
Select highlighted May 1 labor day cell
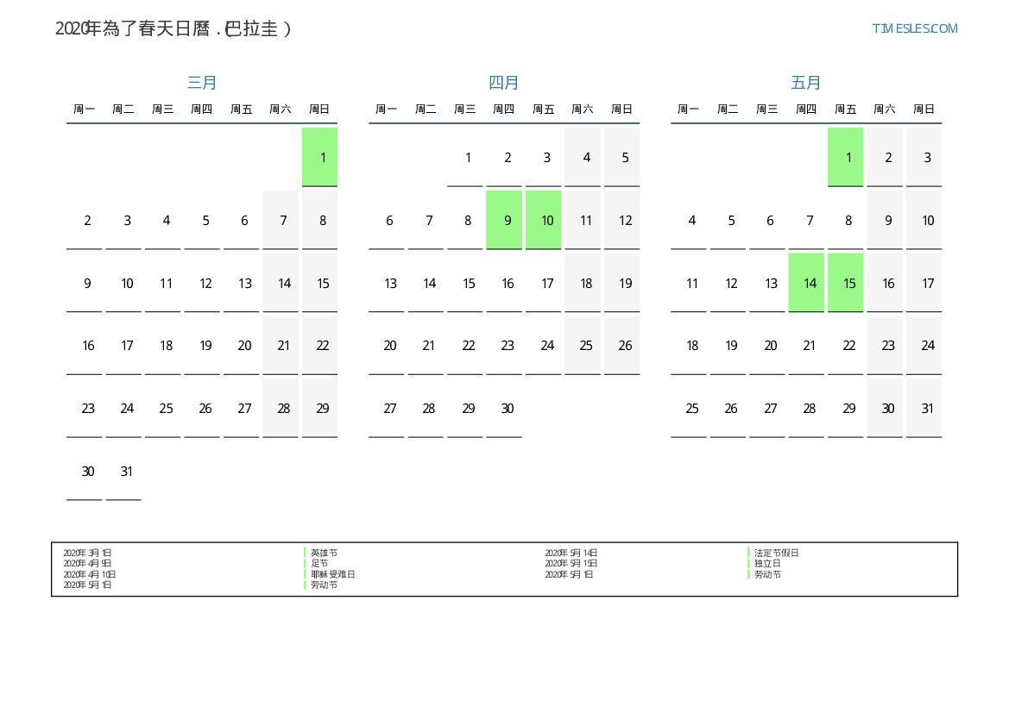tap(846, 157)
